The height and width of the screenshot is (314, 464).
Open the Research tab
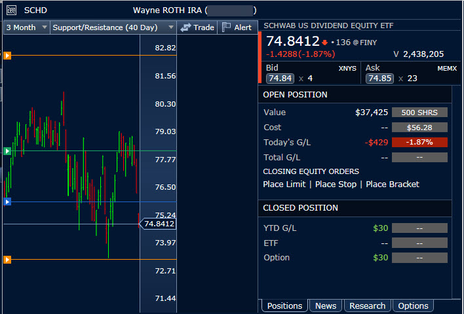(367, 305)
